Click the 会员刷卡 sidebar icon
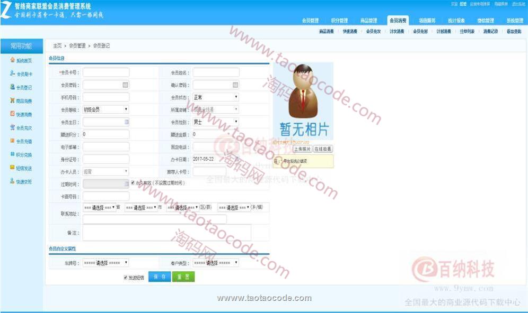Viewport: 528px width, 313px height. 12,73
